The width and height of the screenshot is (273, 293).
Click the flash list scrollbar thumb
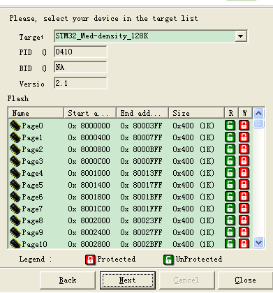pos(259,123)
